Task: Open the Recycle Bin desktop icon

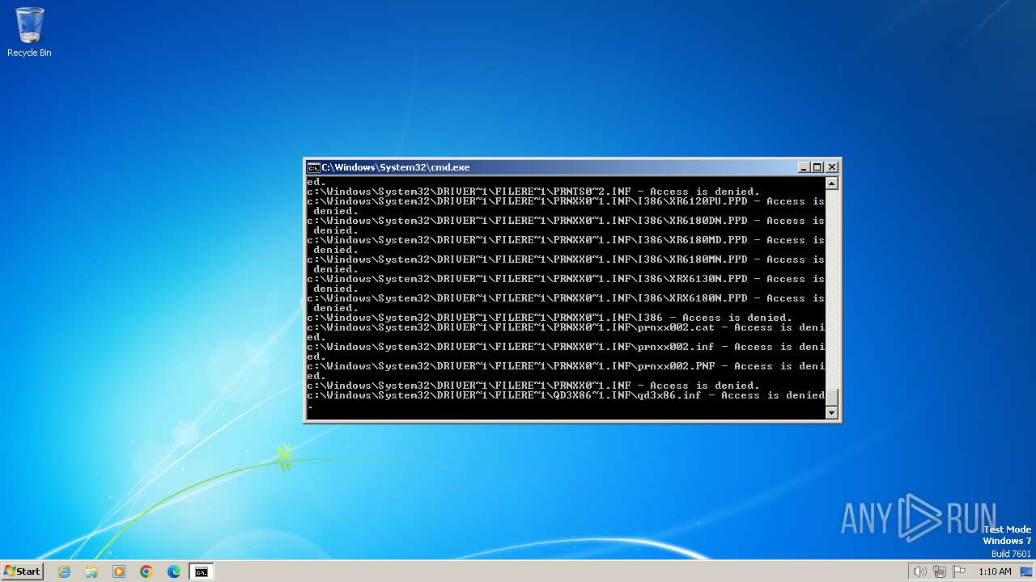Action: [29, 32]
